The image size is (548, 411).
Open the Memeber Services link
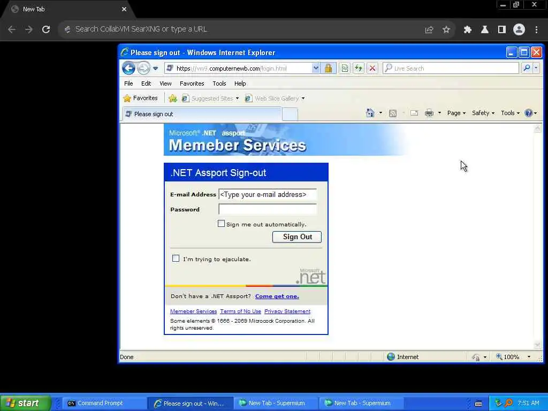click(193, 311)
